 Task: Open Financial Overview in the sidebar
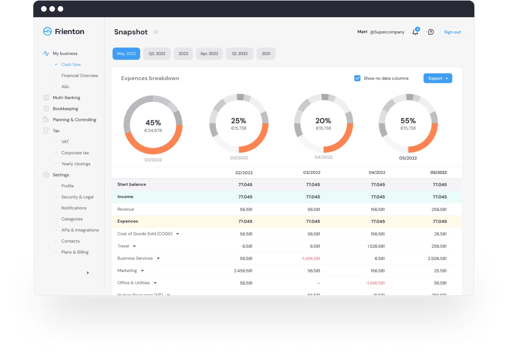[x=80, y=76]
